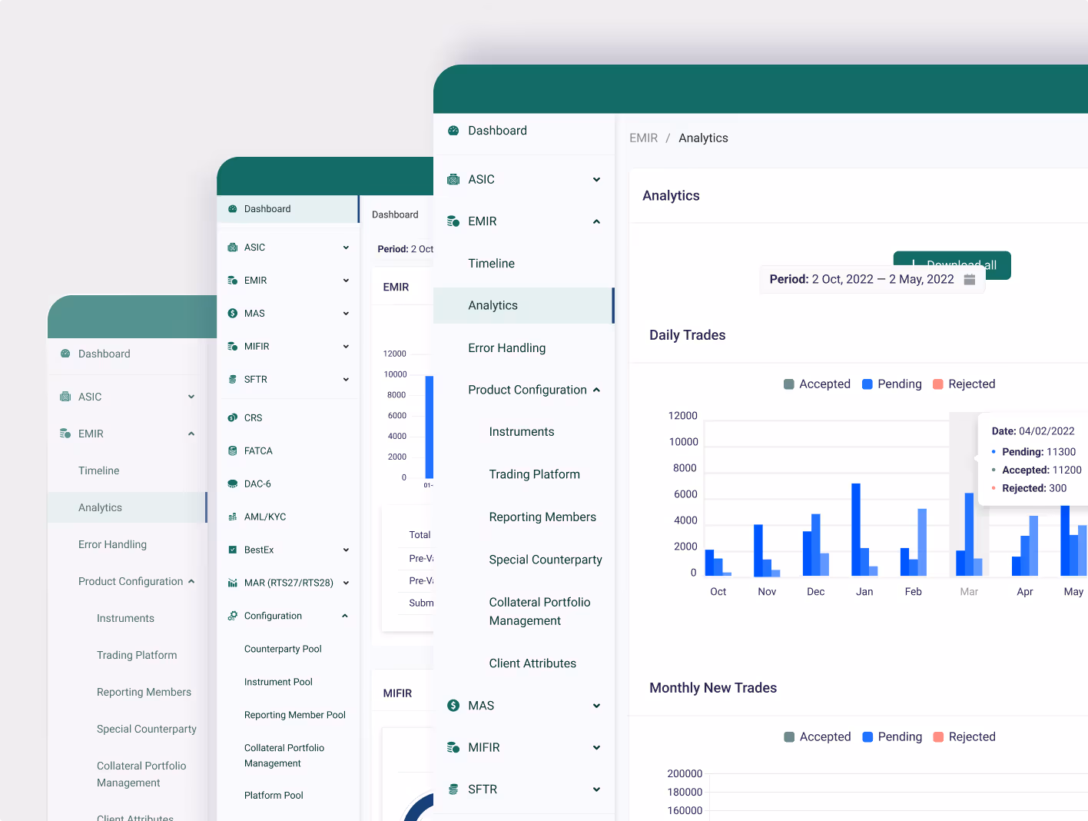This screenshot has height=821, width=1088.
Task: Click Dashboard icon in middle window sidebar
Action: 233,209
